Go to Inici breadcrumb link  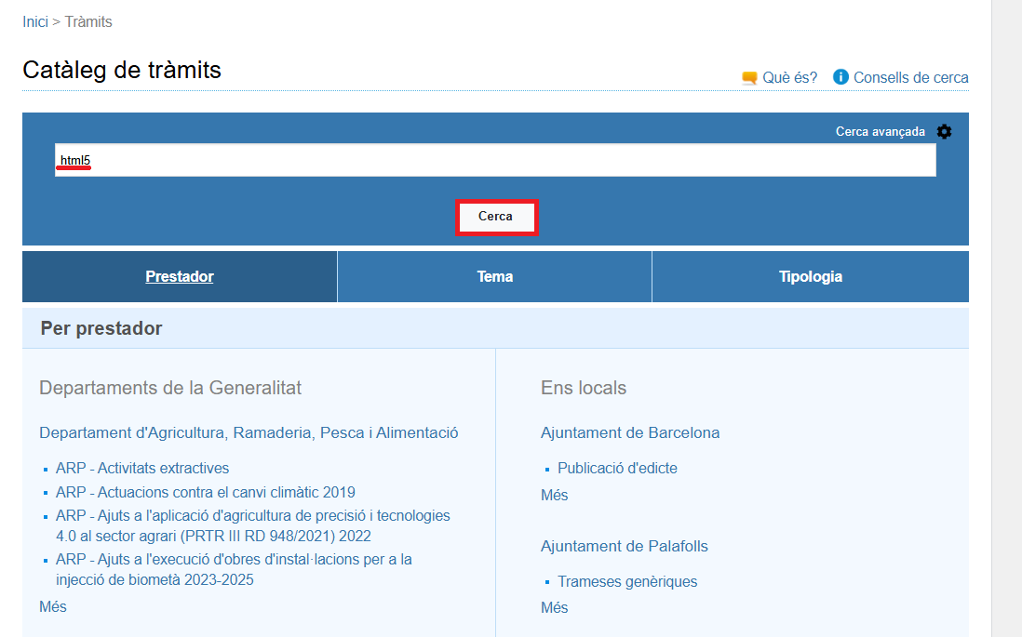pyautogui.click(x=35, y=21)
